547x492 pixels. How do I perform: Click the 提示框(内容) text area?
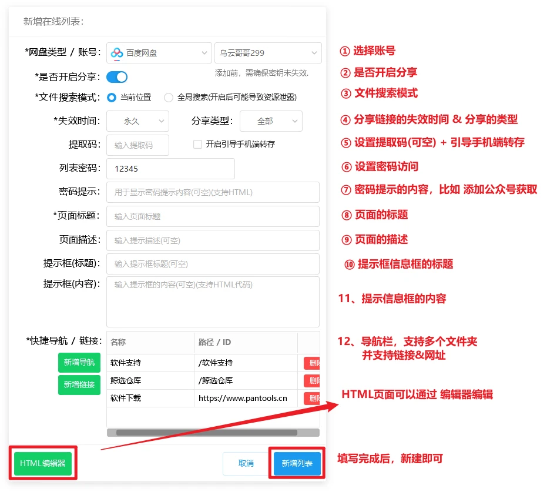pos(213,302)
